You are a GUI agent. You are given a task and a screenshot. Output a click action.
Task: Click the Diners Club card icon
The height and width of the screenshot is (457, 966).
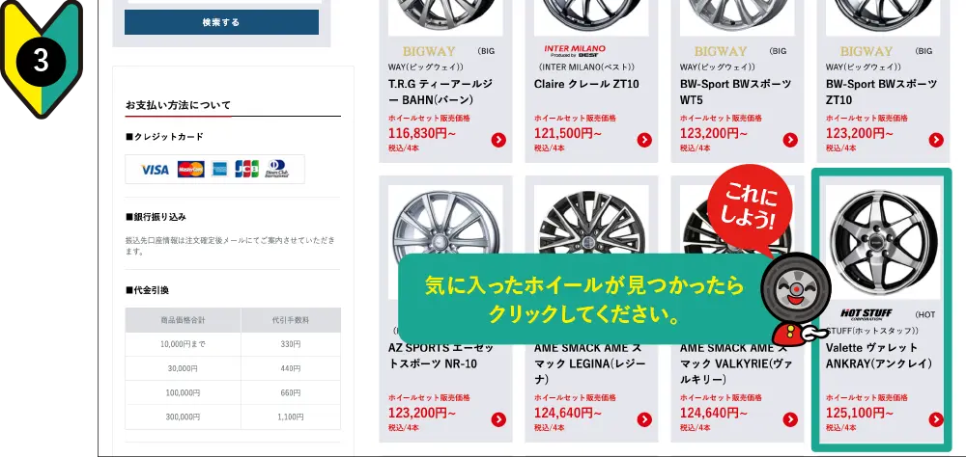tap(276, 170)
